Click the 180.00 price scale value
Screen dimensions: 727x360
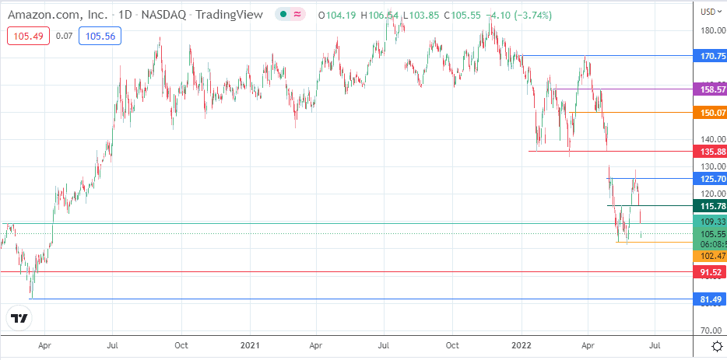(x=715, y=30)
